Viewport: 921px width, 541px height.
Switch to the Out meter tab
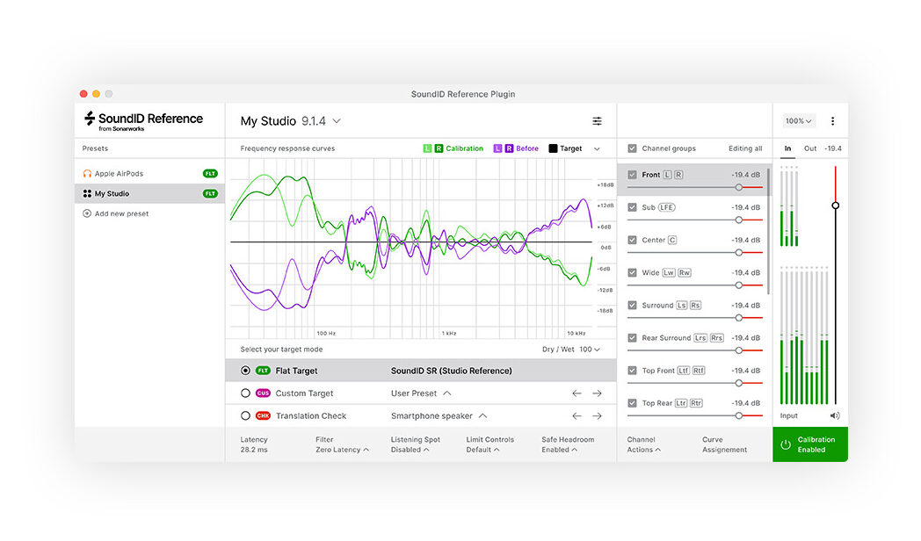pyautogui.click(x=810, y=148)
